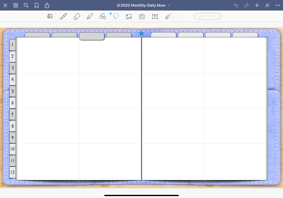Open the second blank top tab on right page
The image size is (283, 198).
click(191, 35)
